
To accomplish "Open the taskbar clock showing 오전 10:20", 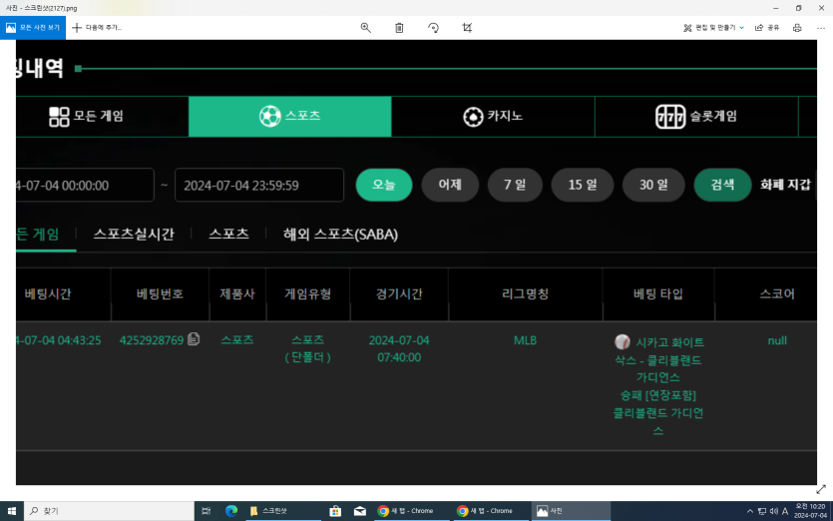I will point(810,511).
